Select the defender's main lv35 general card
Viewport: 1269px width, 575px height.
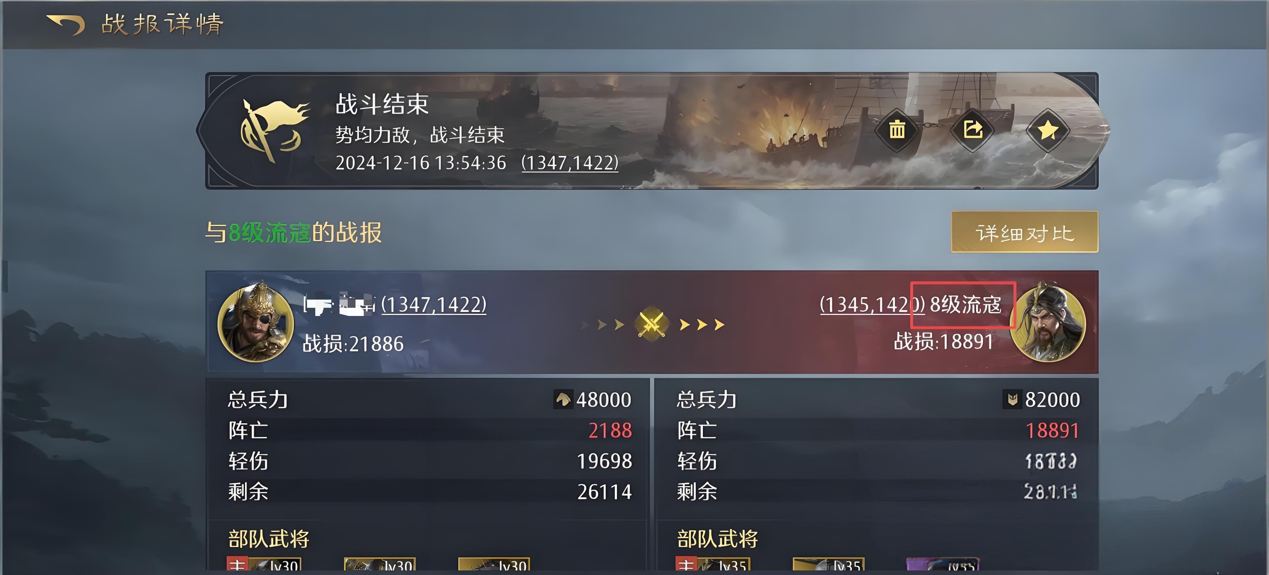point(712,565)
